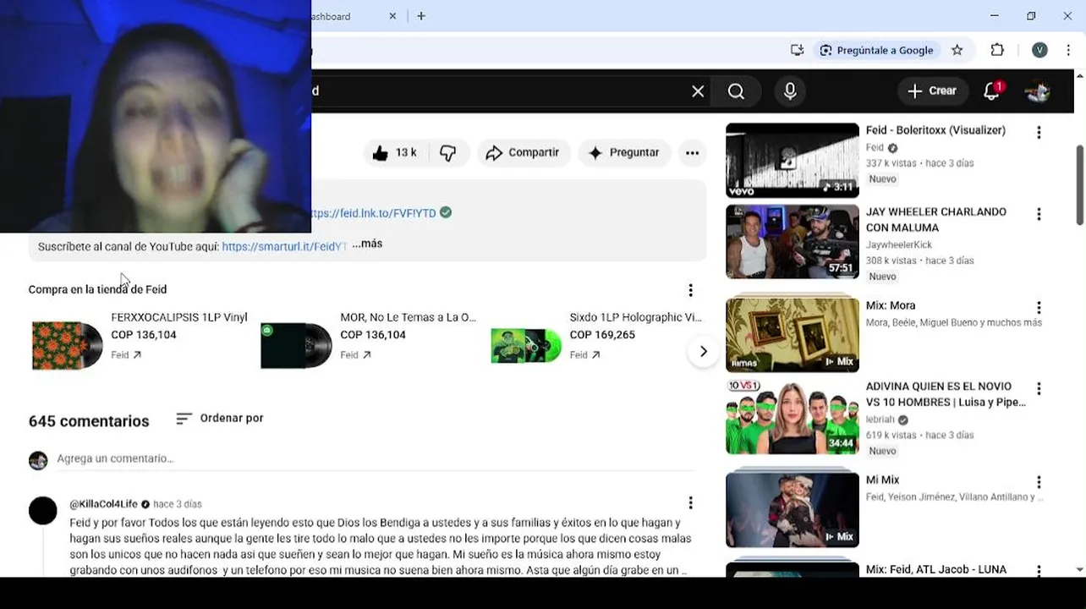Open the smarturl.it/FeidYT subscribe link
The height and width of the screenshot is (609, 1086).
pyautogui.click(x=284, y=247)
